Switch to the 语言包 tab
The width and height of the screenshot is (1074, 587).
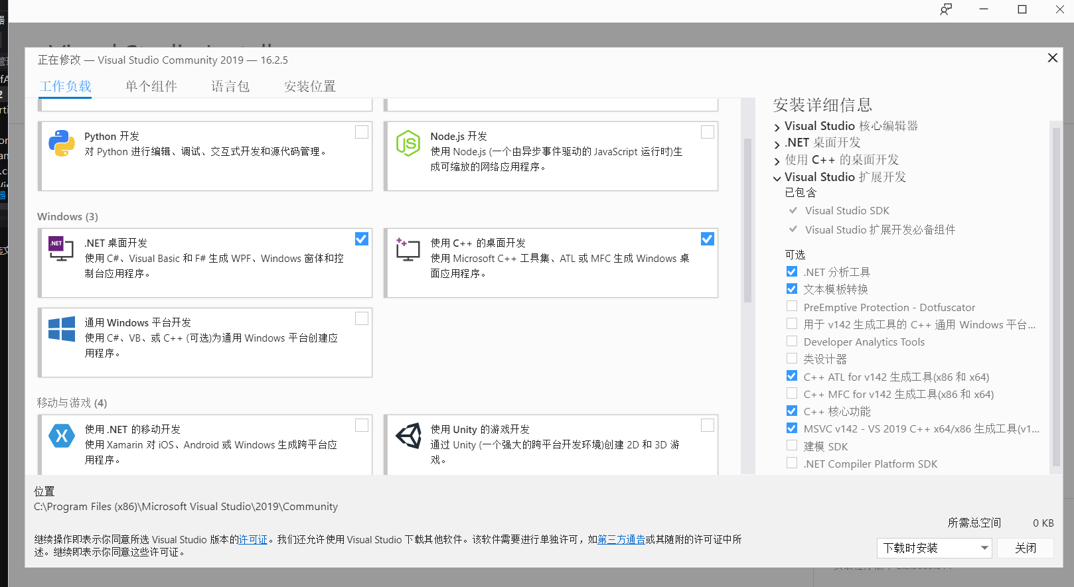(230, 86)
